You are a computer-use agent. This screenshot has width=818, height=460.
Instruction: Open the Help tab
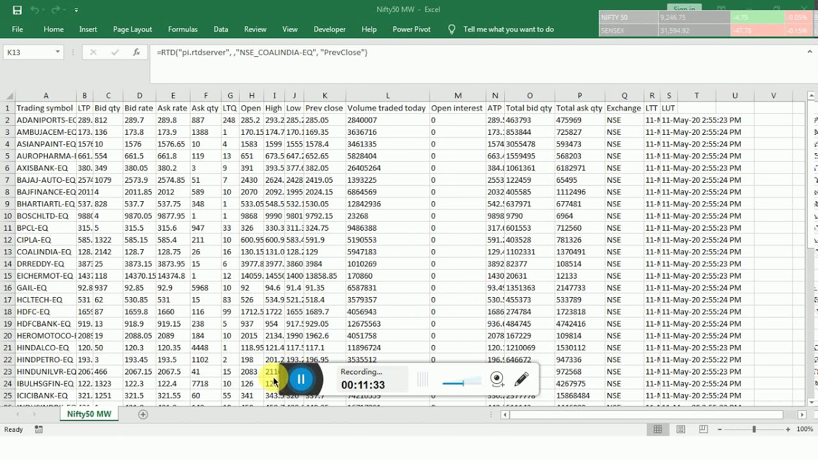coord(369,29)
